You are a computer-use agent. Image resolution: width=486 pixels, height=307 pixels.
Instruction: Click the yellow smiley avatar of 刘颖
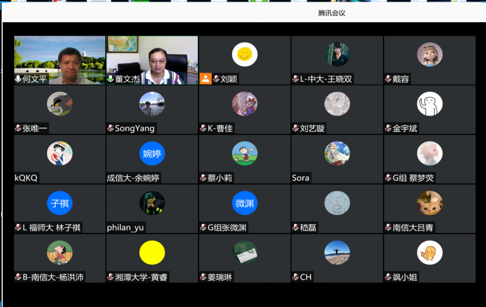tap(245, 54)
